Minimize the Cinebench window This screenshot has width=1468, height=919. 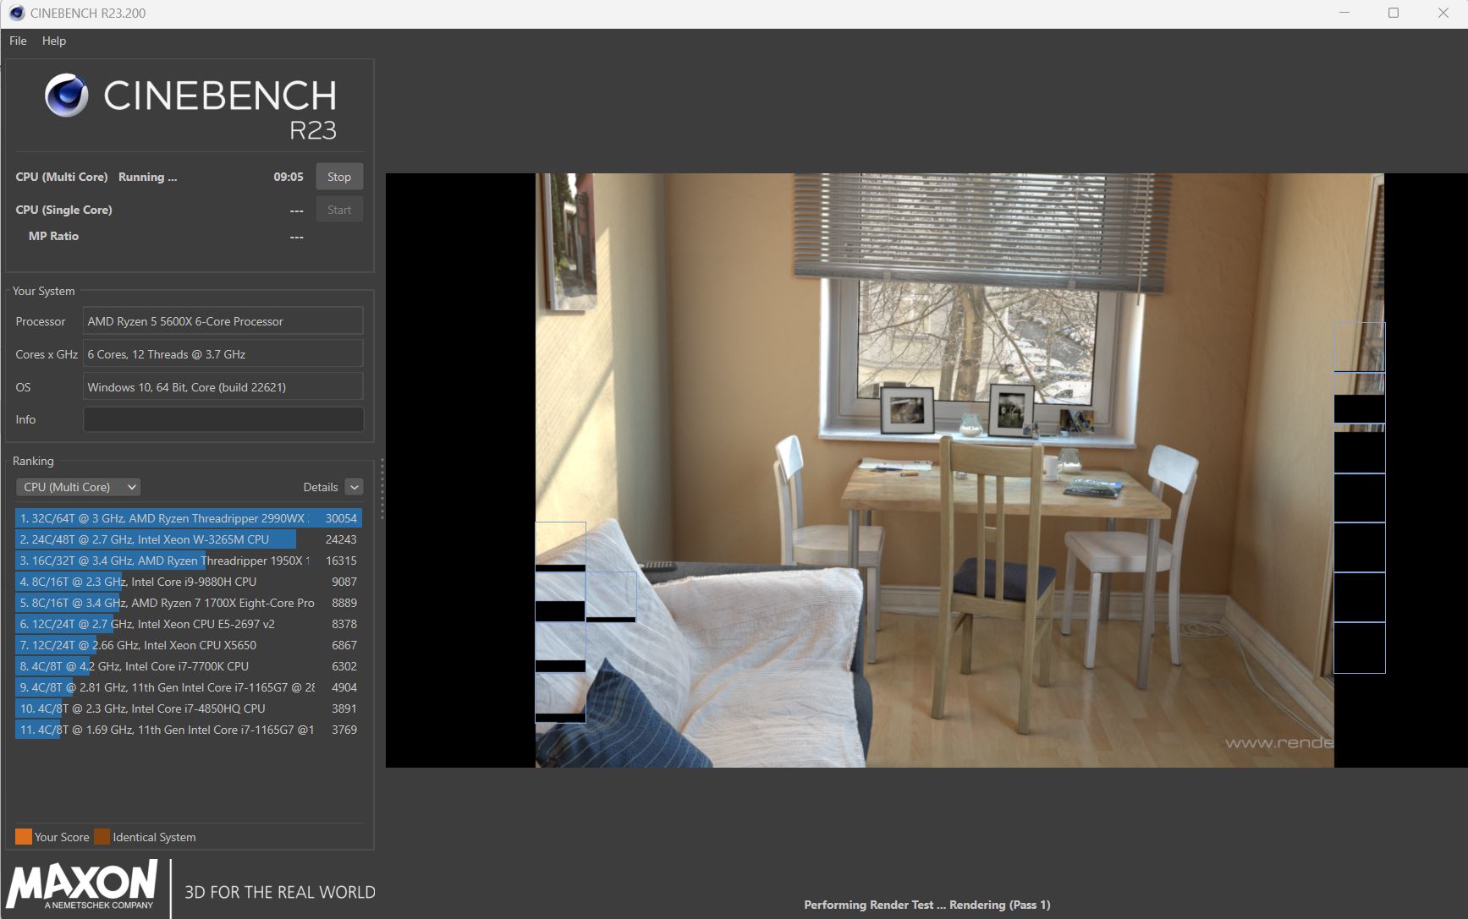click(x=1344, y=14)
